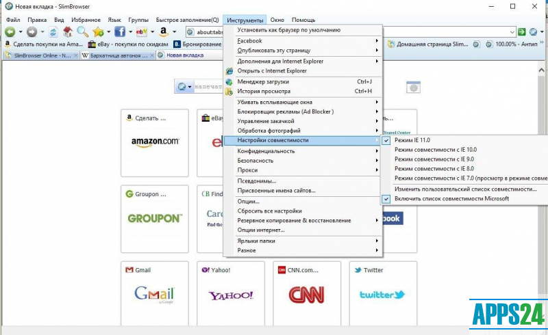Click Сбросить все настройки menu entry
This screenshot has width=548, height=335.
tap(269, 211)
